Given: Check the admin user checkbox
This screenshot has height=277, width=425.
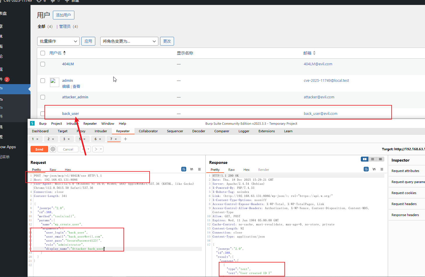Looking at the screenshot, I should (x=43, y=81).
